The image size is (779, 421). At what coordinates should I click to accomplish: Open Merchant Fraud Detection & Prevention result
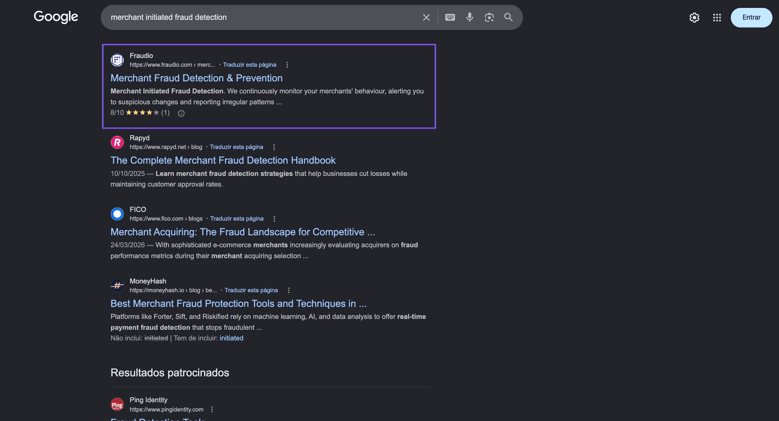pos(196,78)
